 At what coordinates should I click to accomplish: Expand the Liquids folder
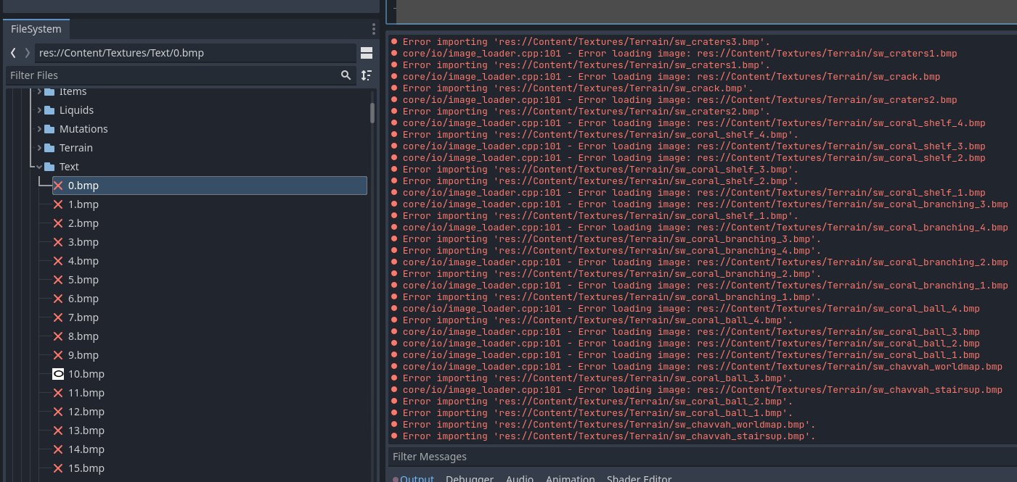coord(39,110)
